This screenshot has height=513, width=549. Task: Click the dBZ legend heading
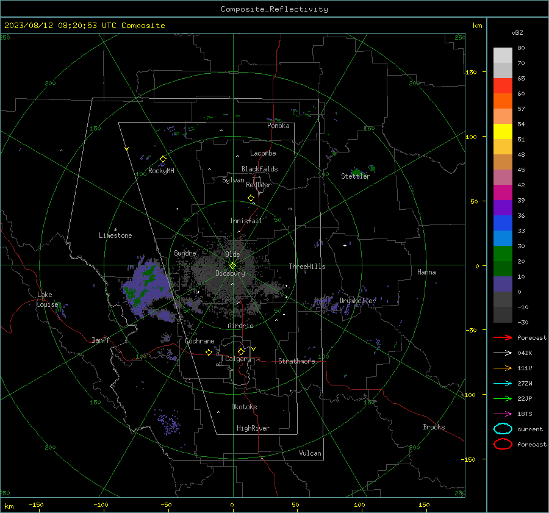tap(517, 32)
